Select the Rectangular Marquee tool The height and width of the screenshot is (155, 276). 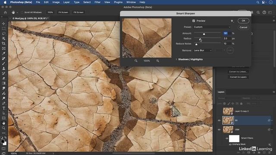tap(3, 28)
